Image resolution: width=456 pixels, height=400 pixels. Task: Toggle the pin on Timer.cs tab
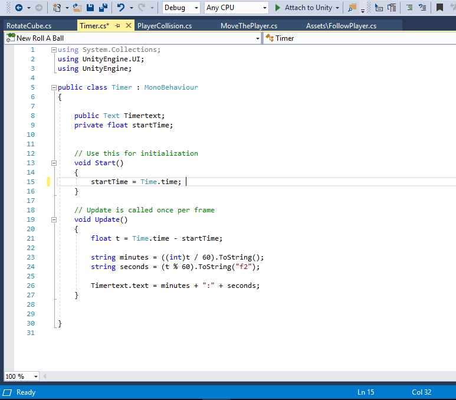click(x=117, y=25)
